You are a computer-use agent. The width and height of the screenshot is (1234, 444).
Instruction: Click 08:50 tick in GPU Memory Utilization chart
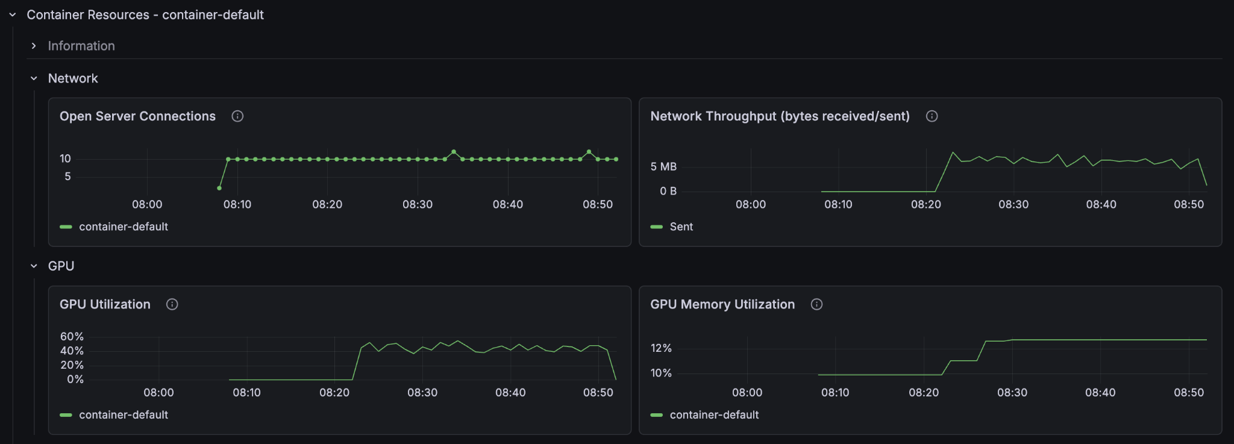(1189, 392)
